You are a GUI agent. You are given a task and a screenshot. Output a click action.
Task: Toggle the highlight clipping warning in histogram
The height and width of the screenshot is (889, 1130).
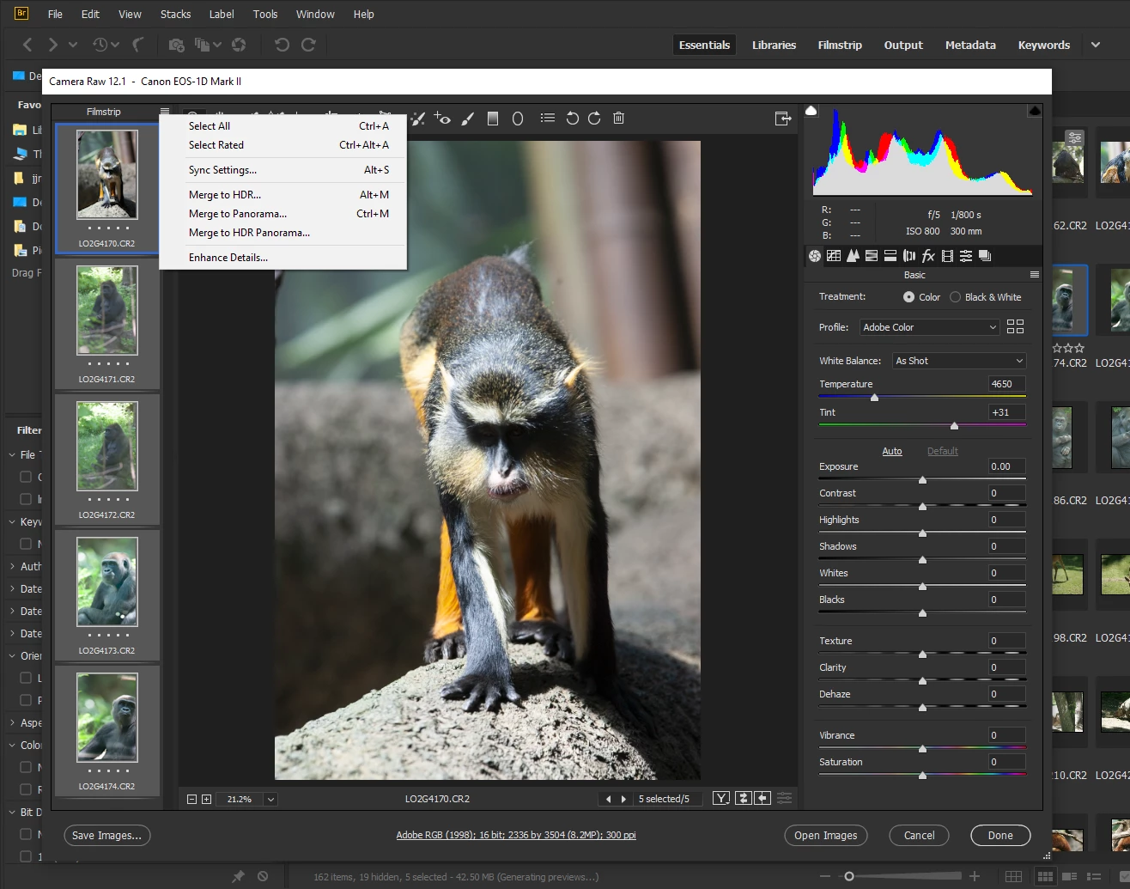point(1034,111)
